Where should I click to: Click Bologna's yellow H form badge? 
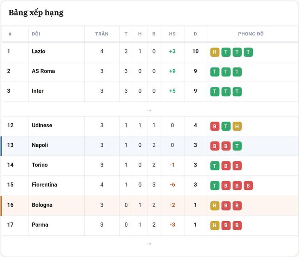point(215,205)
